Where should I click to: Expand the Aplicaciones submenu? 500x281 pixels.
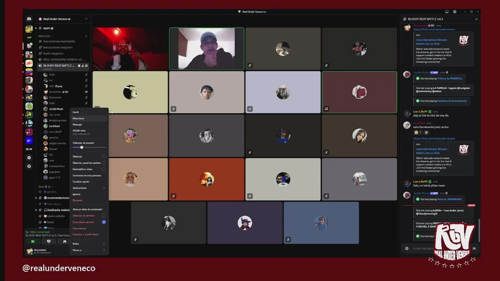tap(89, 188)
